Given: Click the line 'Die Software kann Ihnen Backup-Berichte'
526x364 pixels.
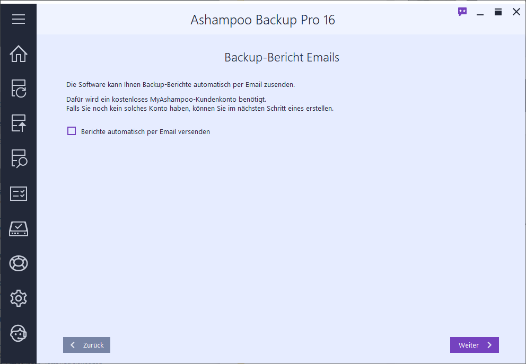Looking at the screenshot, I should 180,84.
